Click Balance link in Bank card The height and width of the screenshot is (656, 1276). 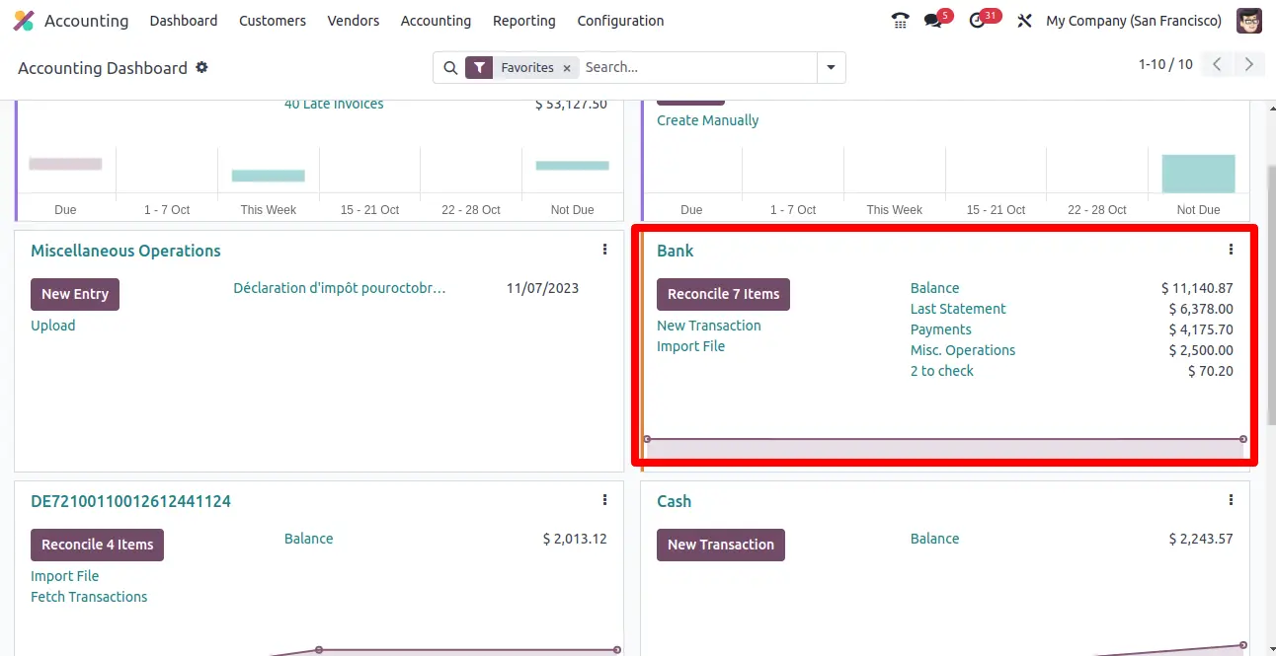(934, 288)
